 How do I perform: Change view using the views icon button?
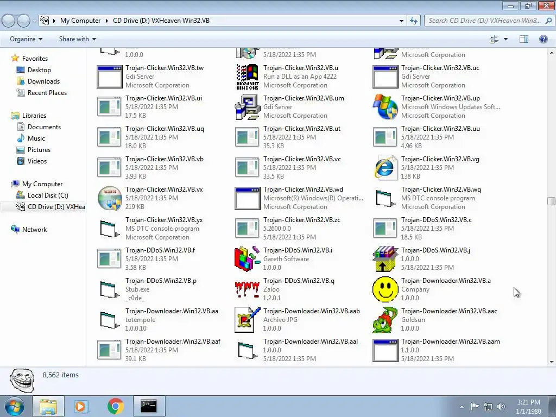(x=494, y=39)
